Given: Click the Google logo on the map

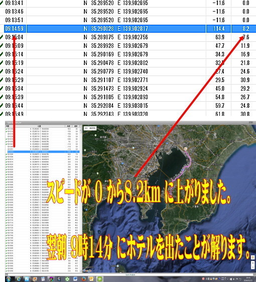Looking at the screenshot, I should click(87, 270).
